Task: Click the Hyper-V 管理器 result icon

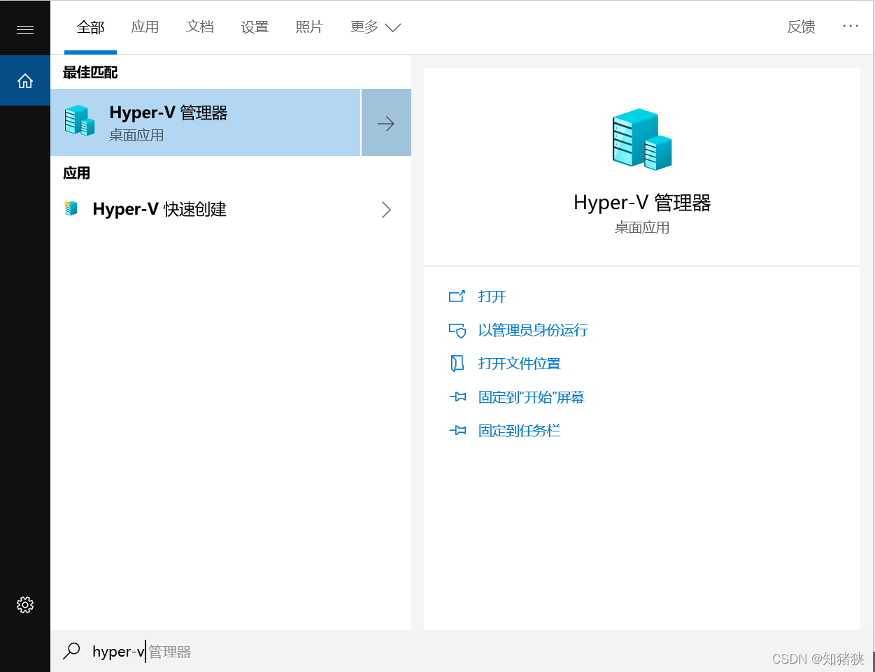Action: point(80,120)
